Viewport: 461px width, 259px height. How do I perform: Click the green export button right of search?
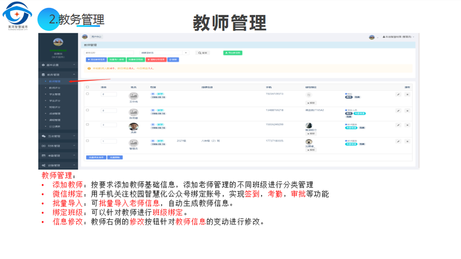[x=233, y=53]
